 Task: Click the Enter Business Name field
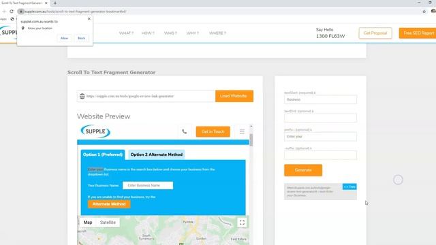[148, 185]
